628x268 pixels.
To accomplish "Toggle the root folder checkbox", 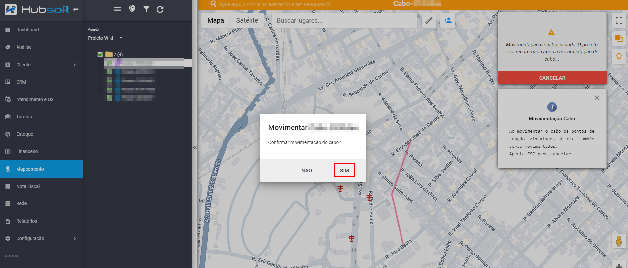I will 100,54.
